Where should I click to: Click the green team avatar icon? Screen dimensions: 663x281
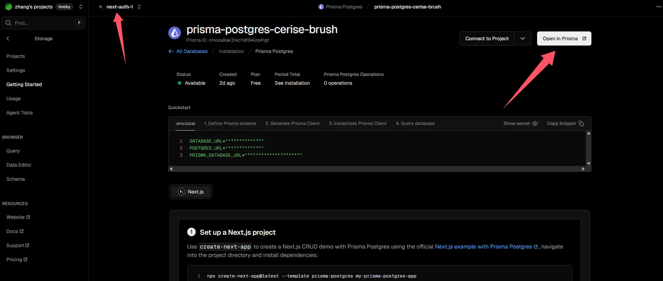coord(8,7)
